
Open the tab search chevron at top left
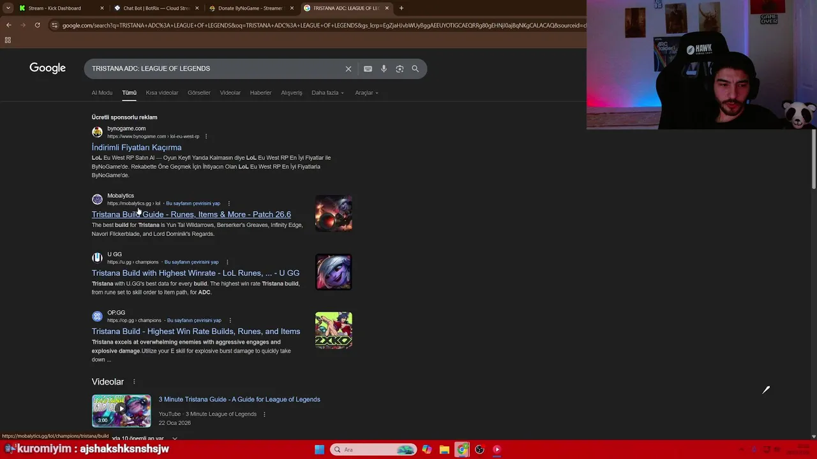click(8, 8)
